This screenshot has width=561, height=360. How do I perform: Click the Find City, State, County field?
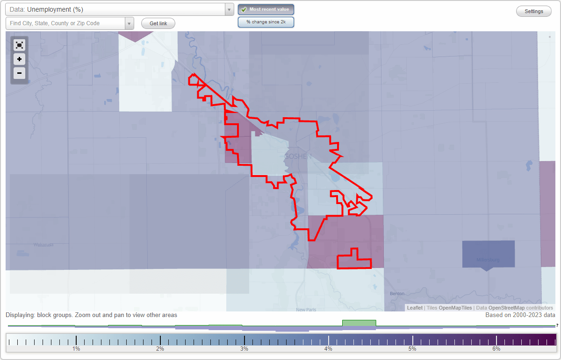coord(65,23)
